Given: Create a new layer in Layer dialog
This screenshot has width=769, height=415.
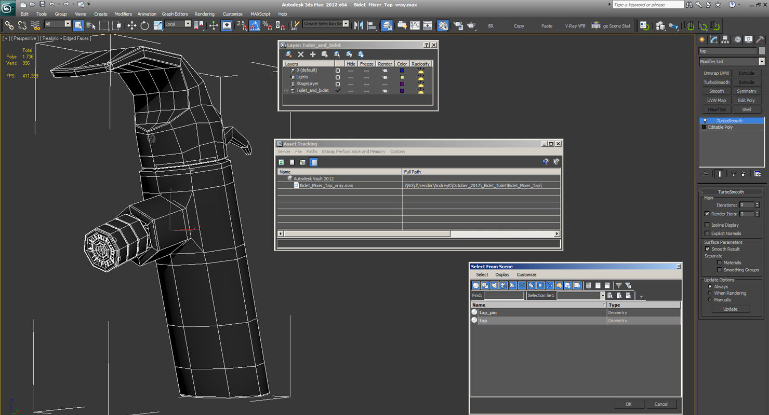Looking at the screenshot, I should [x=289, y=54].
